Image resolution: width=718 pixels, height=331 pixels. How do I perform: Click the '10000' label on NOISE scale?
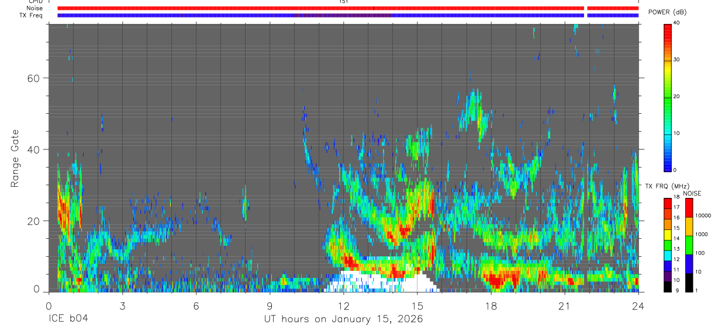coord(703,217)
